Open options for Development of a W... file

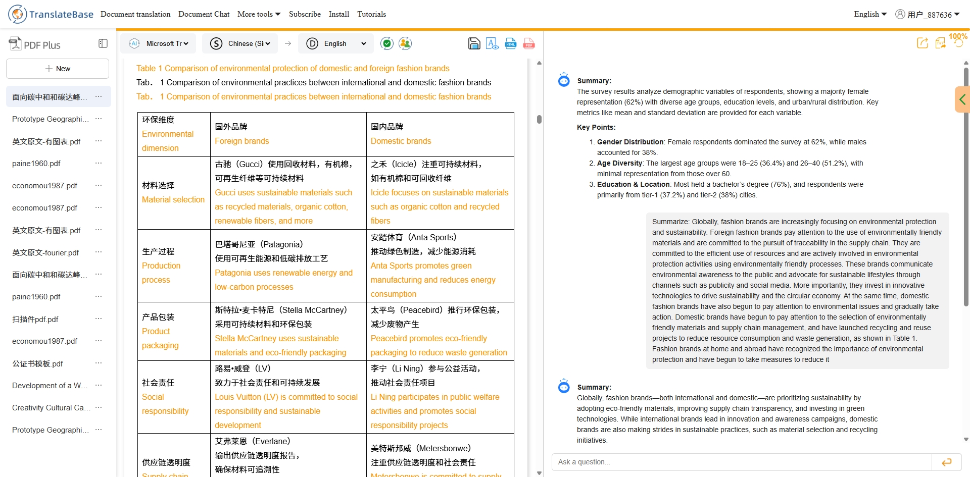click(99, 385)
